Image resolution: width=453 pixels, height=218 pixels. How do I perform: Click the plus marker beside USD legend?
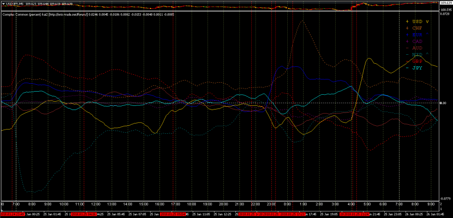(x=407, y=22)
